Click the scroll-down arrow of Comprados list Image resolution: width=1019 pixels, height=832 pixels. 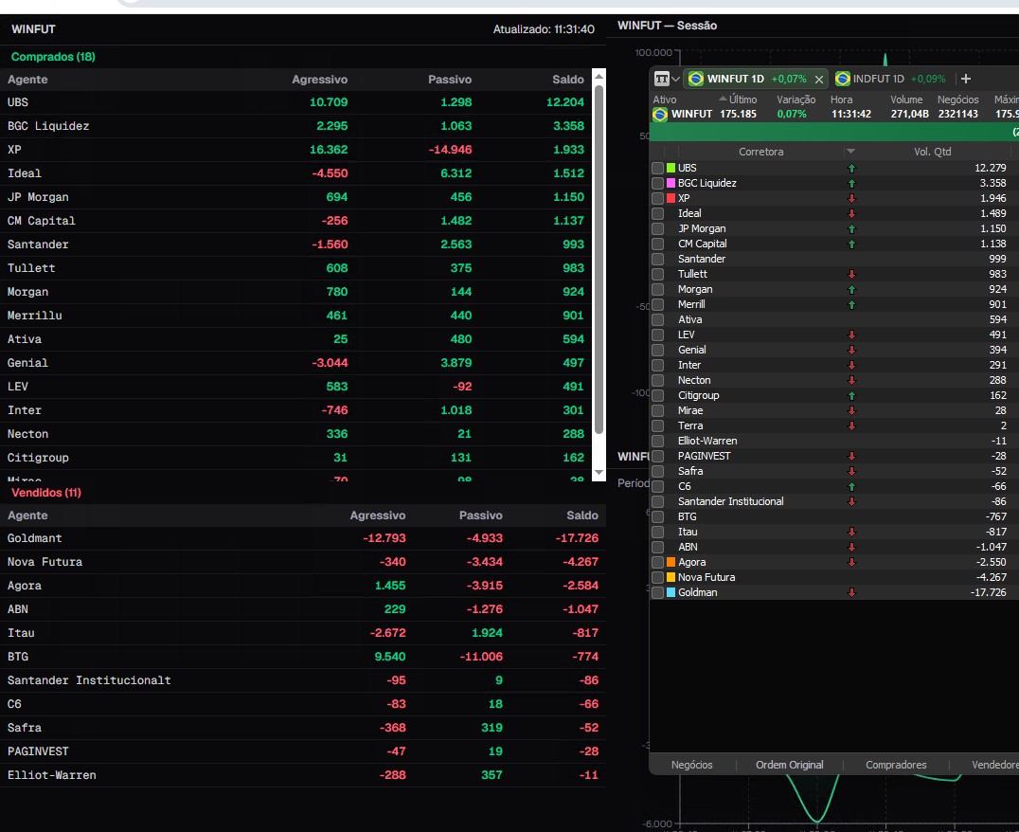(599, 473)
